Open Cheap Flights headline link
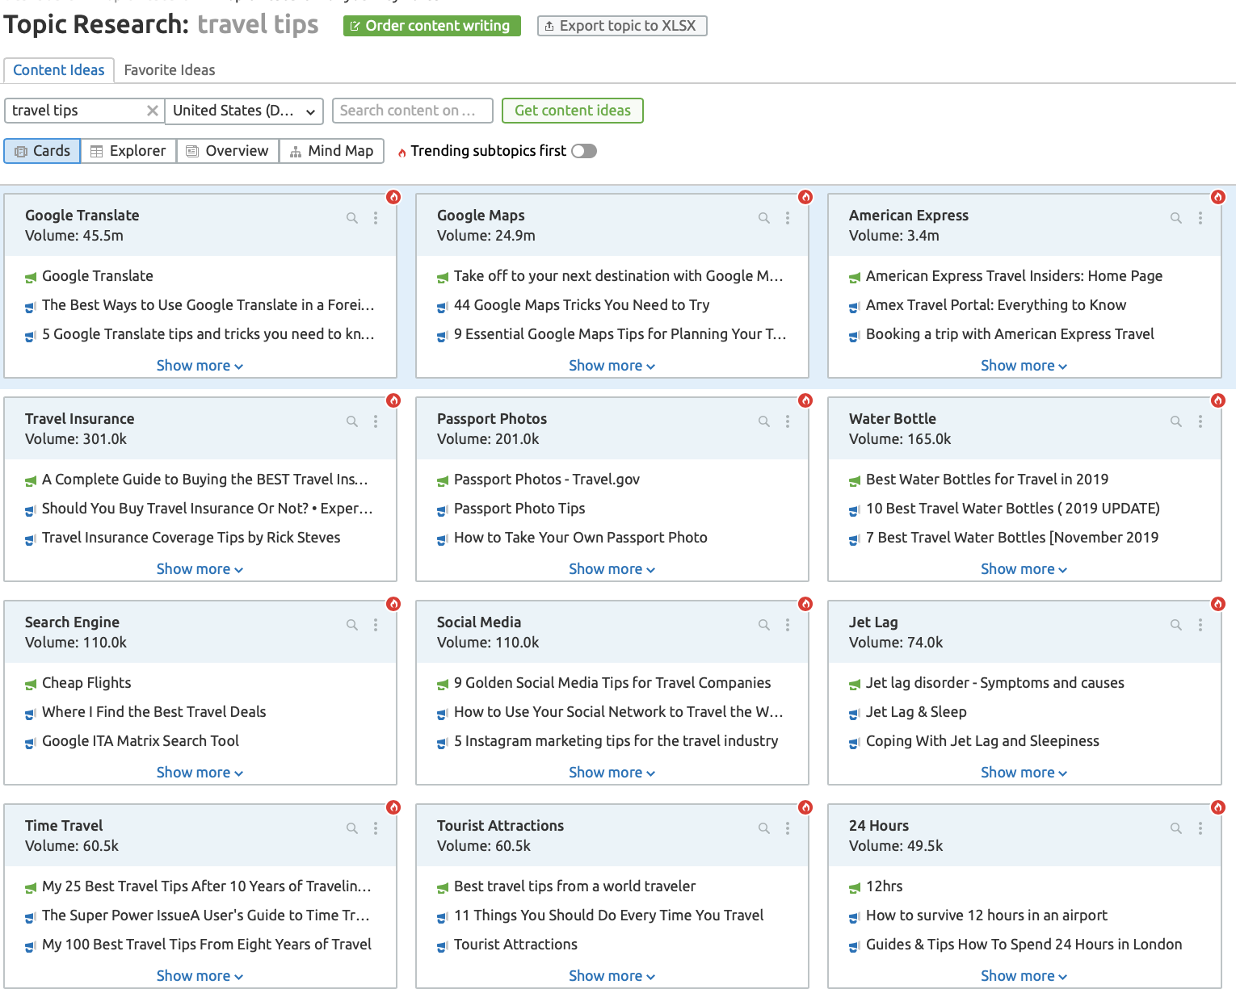Screen dimensions: 1236x993 coord(86,683)
